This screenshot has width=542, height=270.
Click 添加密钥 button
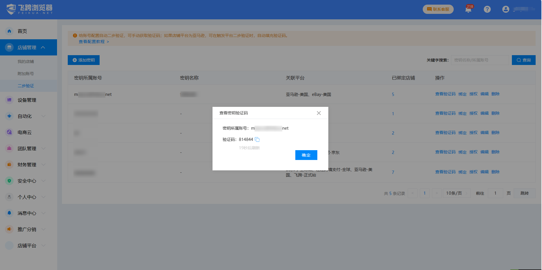pos(84,60)
